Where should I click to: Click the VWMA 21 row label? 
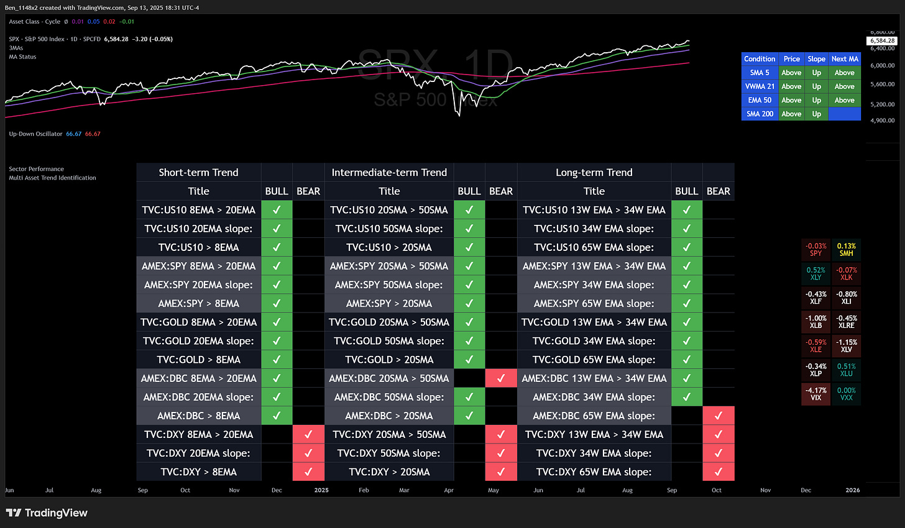[x=760, y=86]
